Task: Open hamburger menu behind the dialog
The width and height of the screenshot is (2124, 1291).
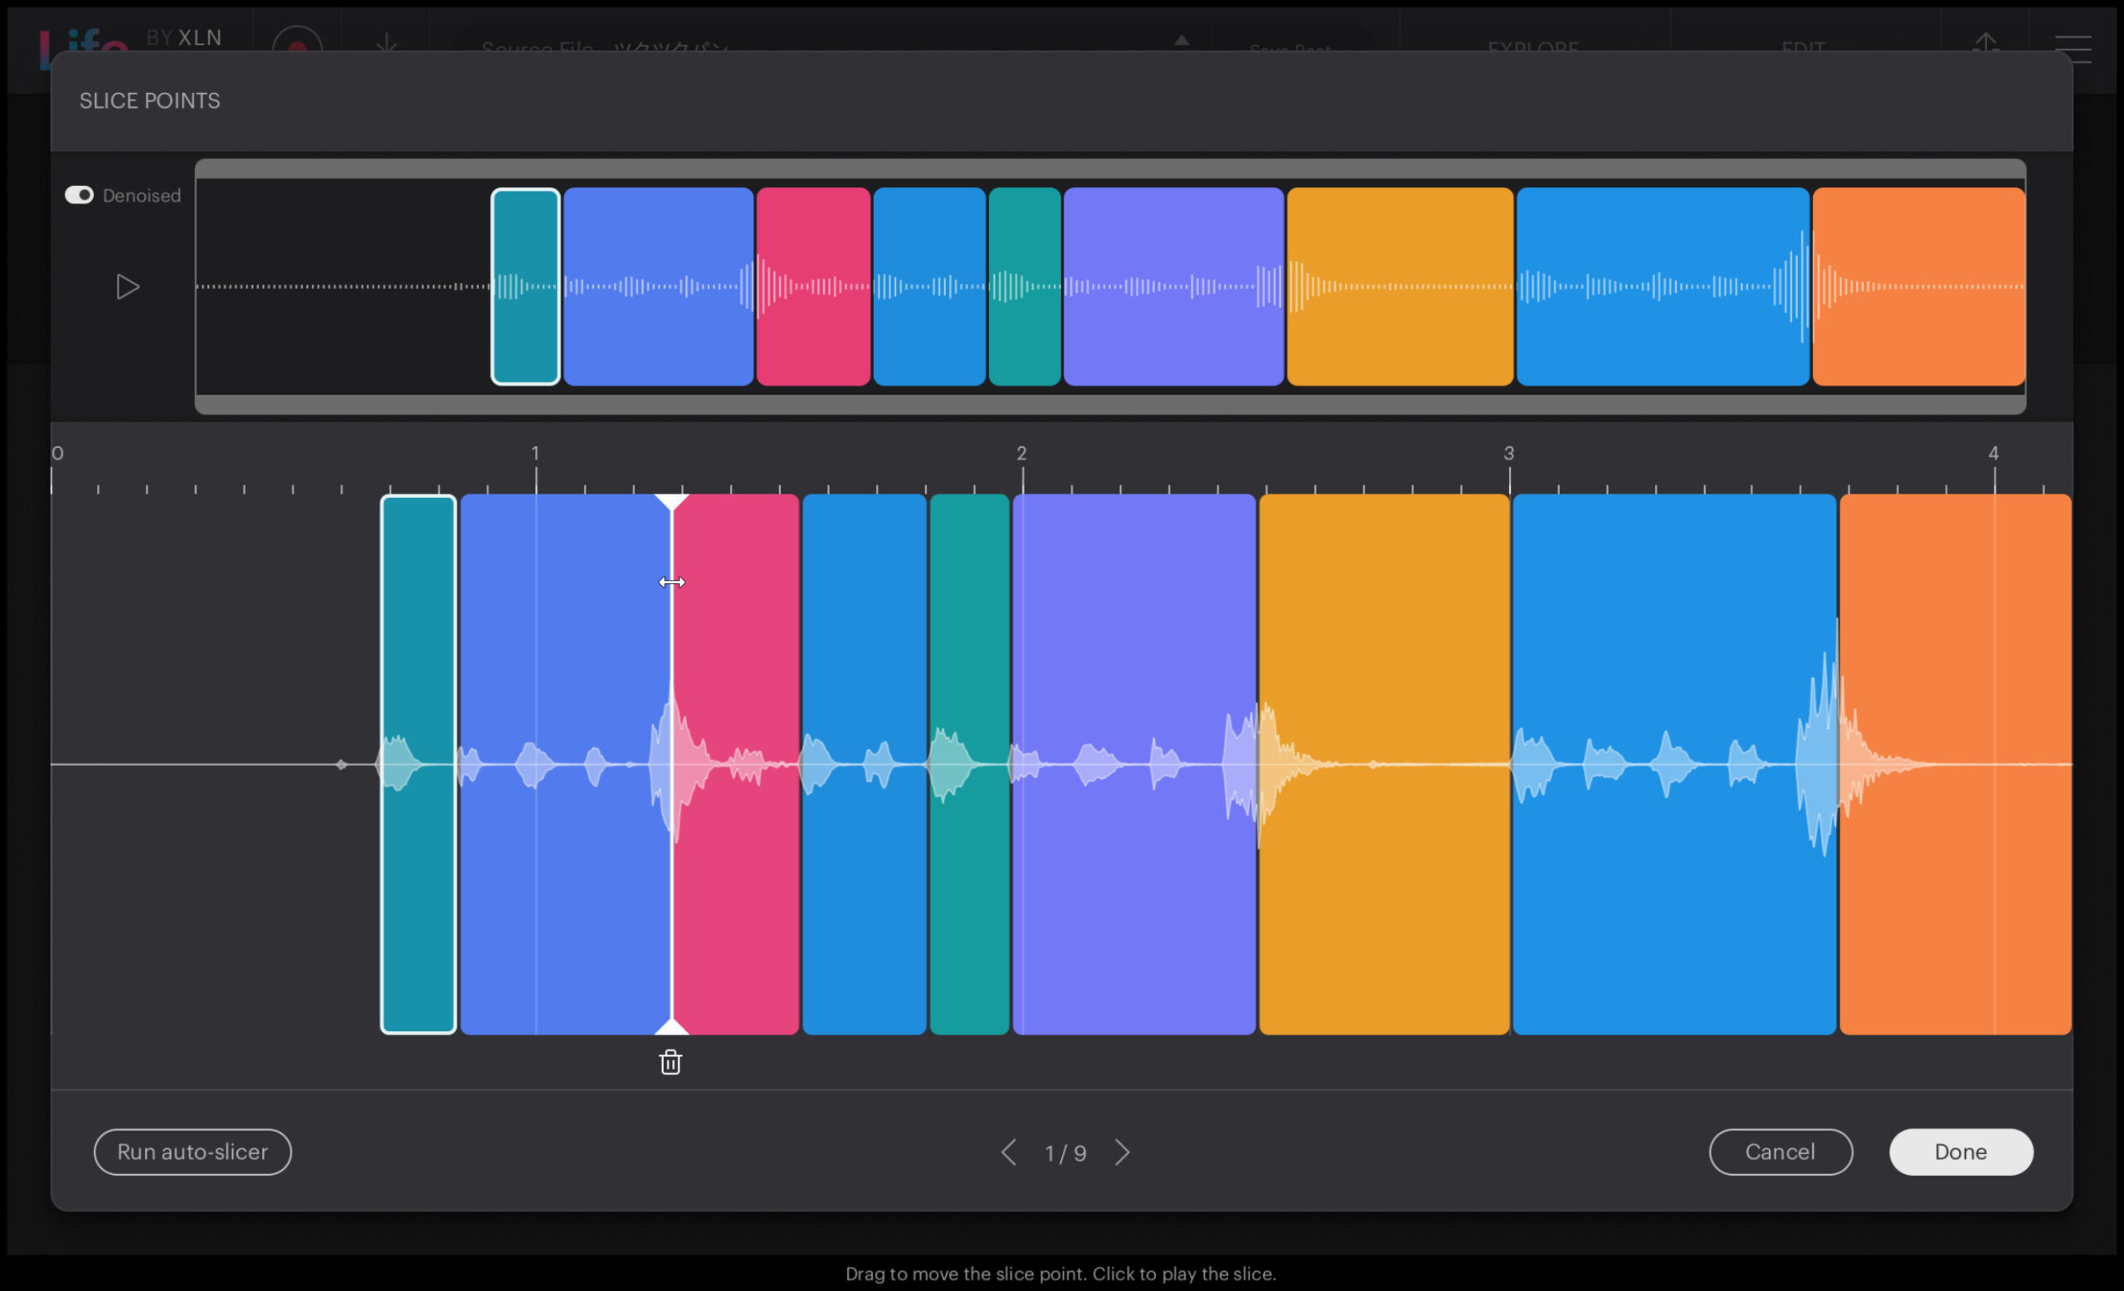Action: pyautogui.click(x=2073, y=49)
